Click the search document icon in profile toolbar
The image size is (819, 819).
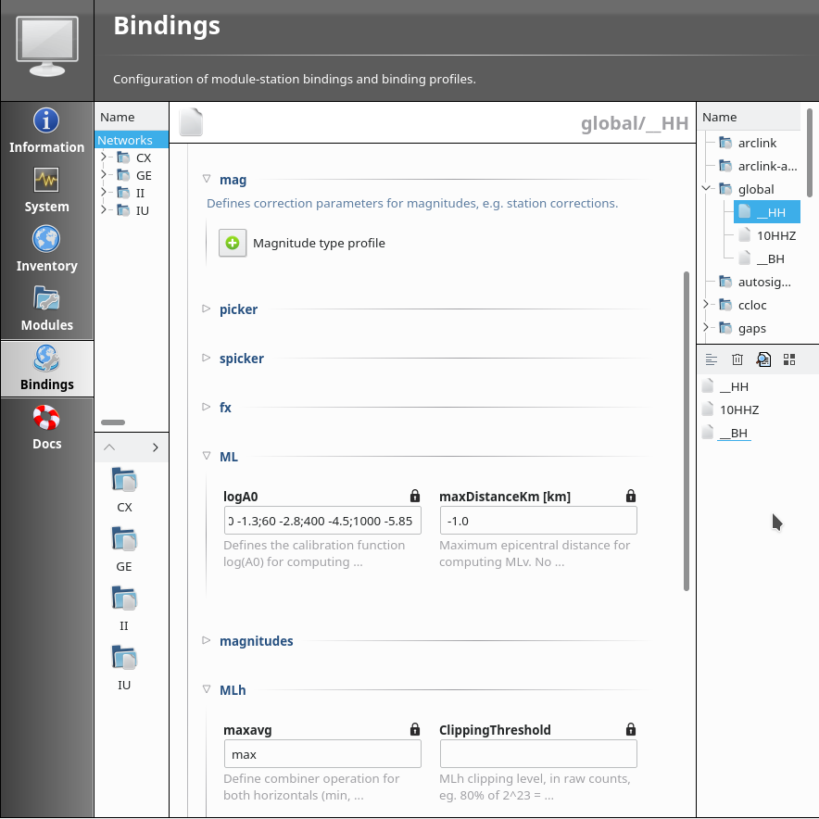pos(763,359)
